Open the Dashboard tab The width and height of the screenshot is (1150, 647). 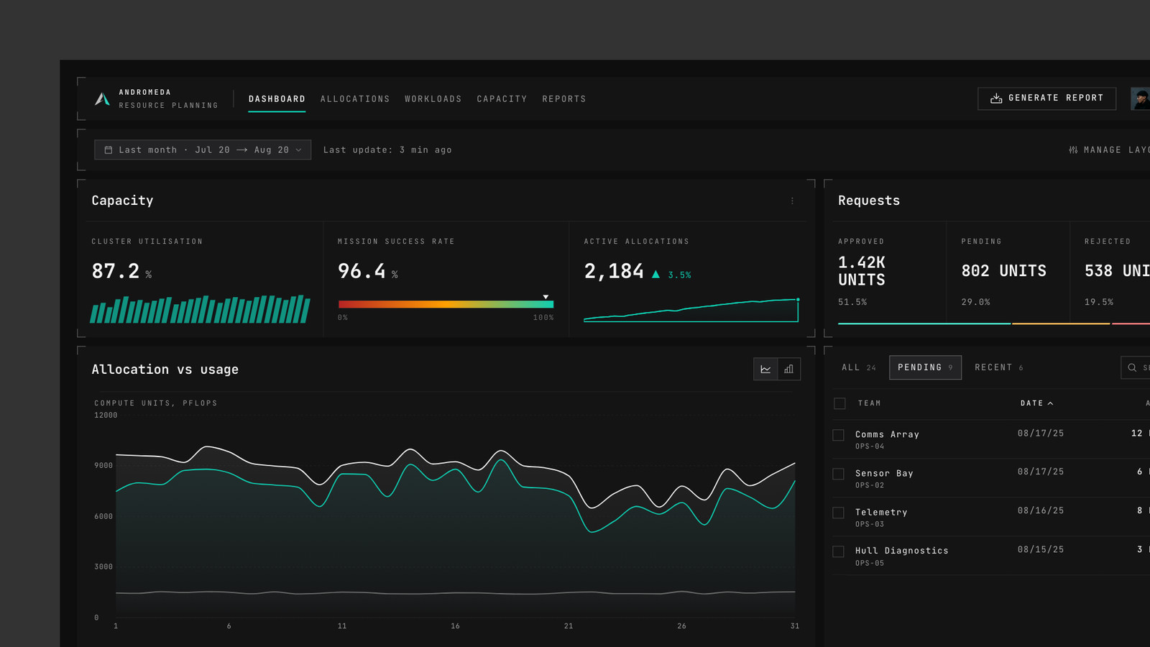(277, 99)
